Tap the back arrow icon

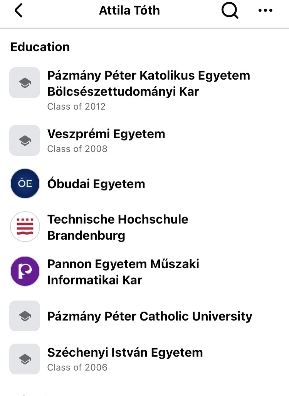18,11
